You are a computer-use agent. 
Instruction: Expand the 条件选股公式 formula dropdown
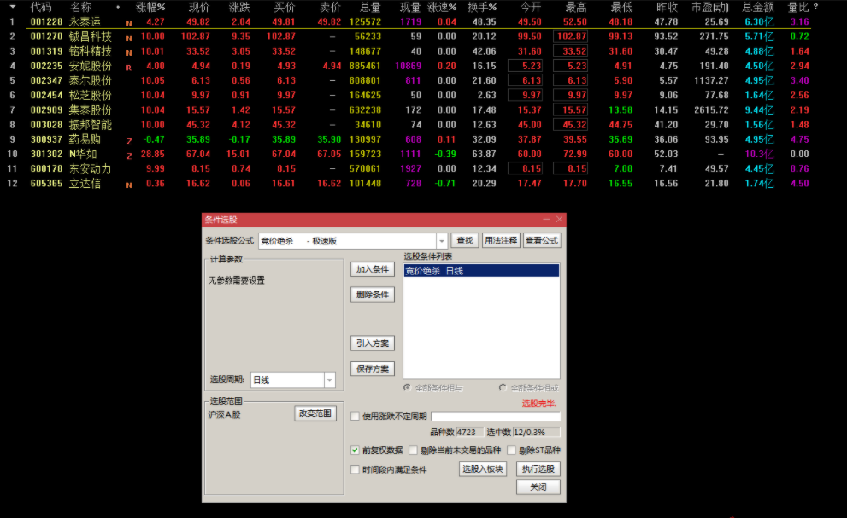441,241
